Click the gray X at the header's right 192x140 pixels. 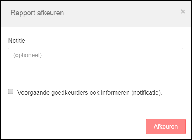pyautogui.click(x=183, y=11)
